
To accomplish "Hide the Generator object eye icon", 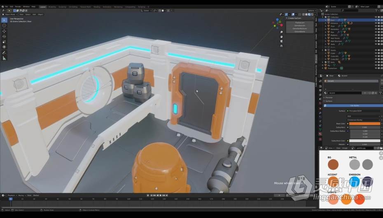I will click(x=376, y=29).
